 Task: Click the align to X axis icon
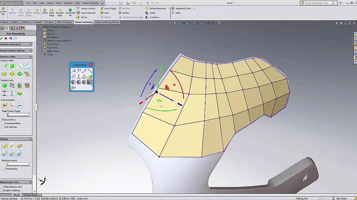[x=74, y=71]
